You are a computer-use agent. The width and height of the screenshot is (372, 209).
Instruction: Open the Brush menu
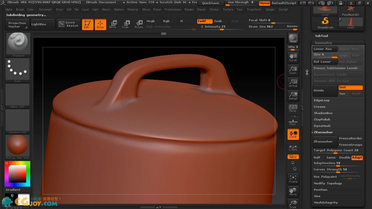(x=20, y=10)
